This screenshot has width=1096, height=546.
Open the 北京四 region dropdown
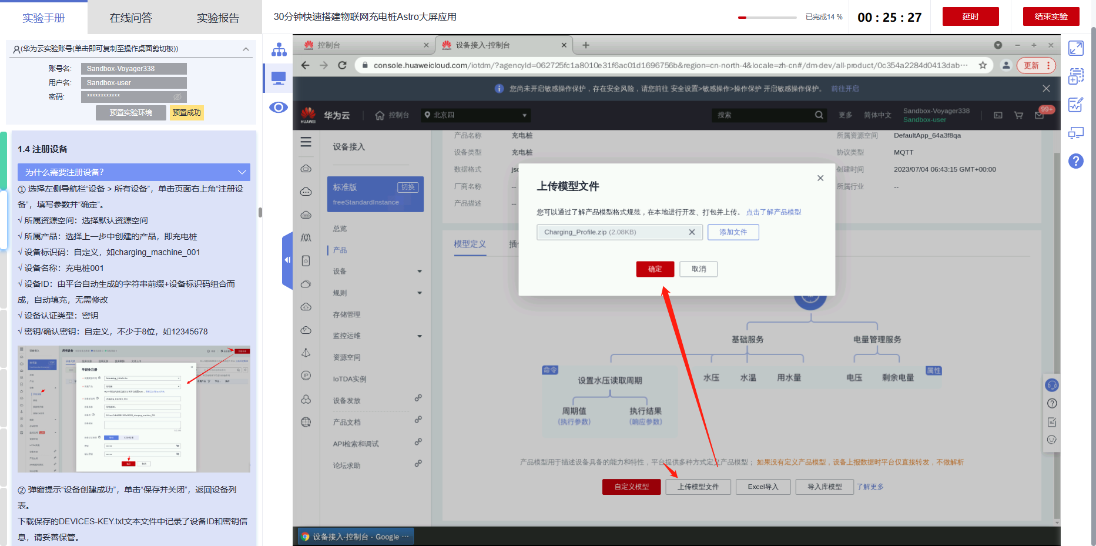476,115
